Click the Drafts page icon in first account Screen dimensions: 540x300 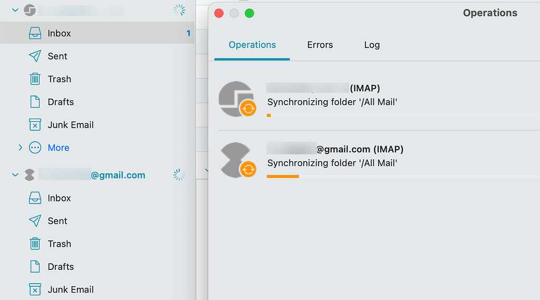click(x=35, y=102)
